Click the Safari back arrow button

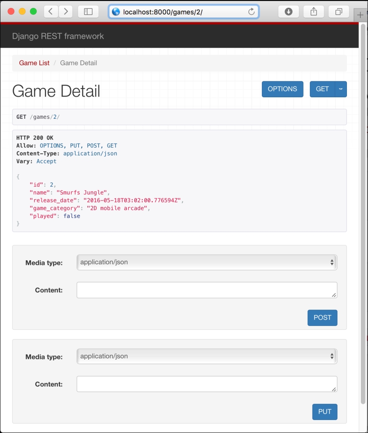tap(51, 12)
